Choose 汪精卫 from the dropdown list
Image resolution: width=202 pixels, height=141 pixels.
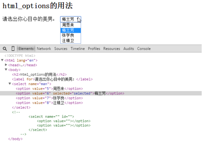pos(71,41)
